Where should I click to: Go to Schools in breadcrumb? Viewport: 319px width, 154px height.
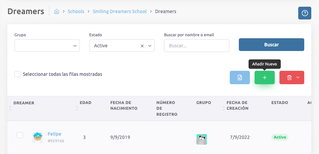point(76,11)
